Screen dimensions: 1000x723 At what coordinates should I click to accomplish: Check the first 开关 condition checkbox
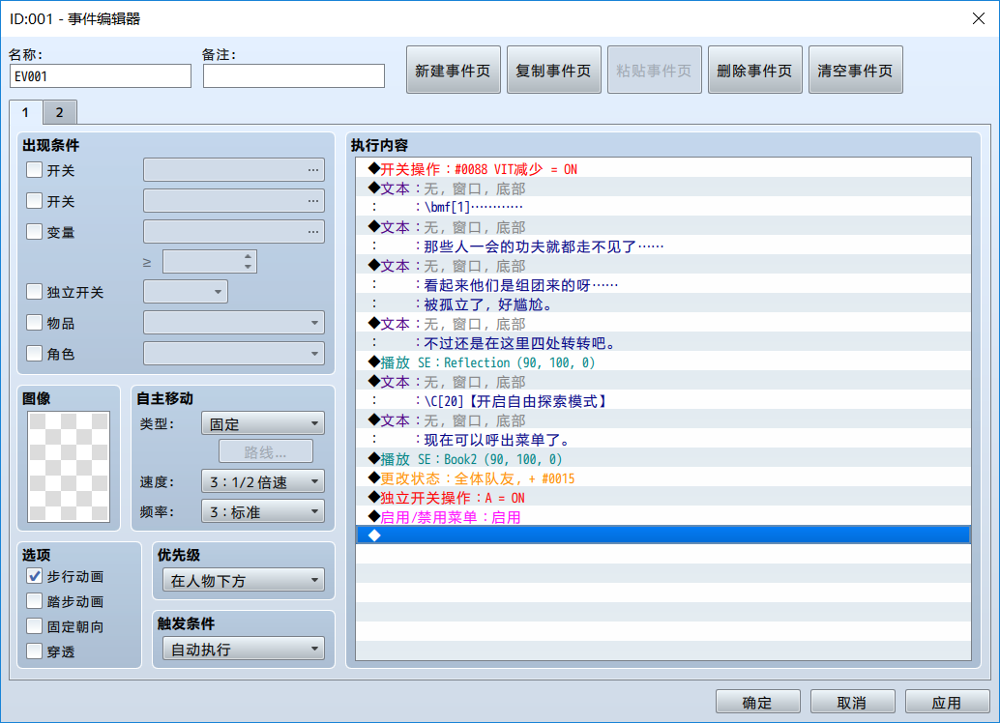click(35, 170)
